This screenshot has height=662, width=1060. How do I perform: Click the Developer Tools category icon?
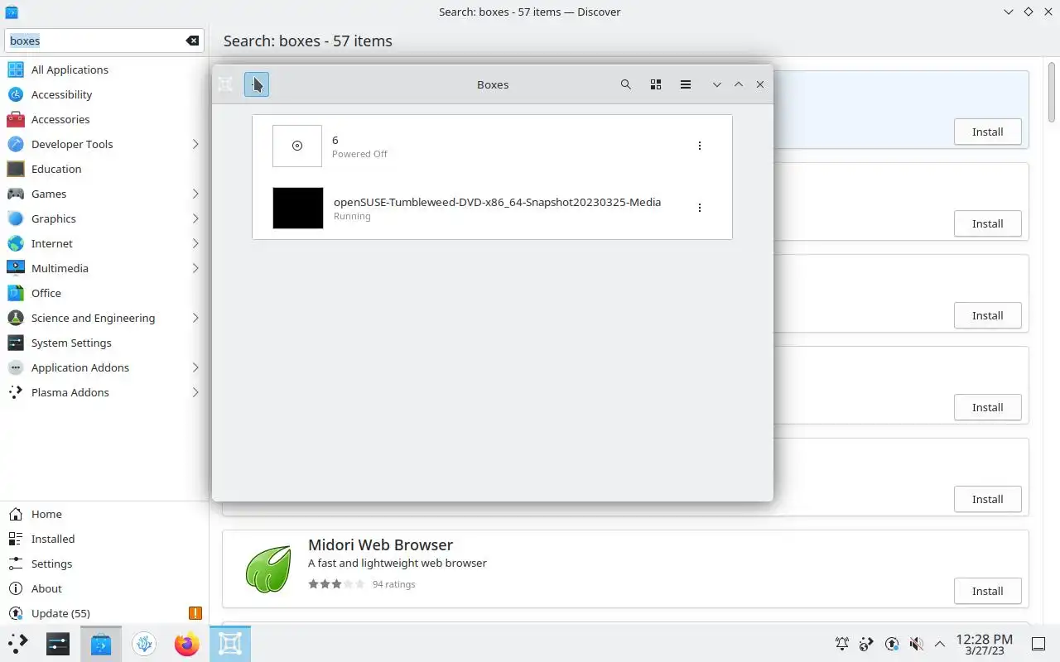click(x=16, y=144)
